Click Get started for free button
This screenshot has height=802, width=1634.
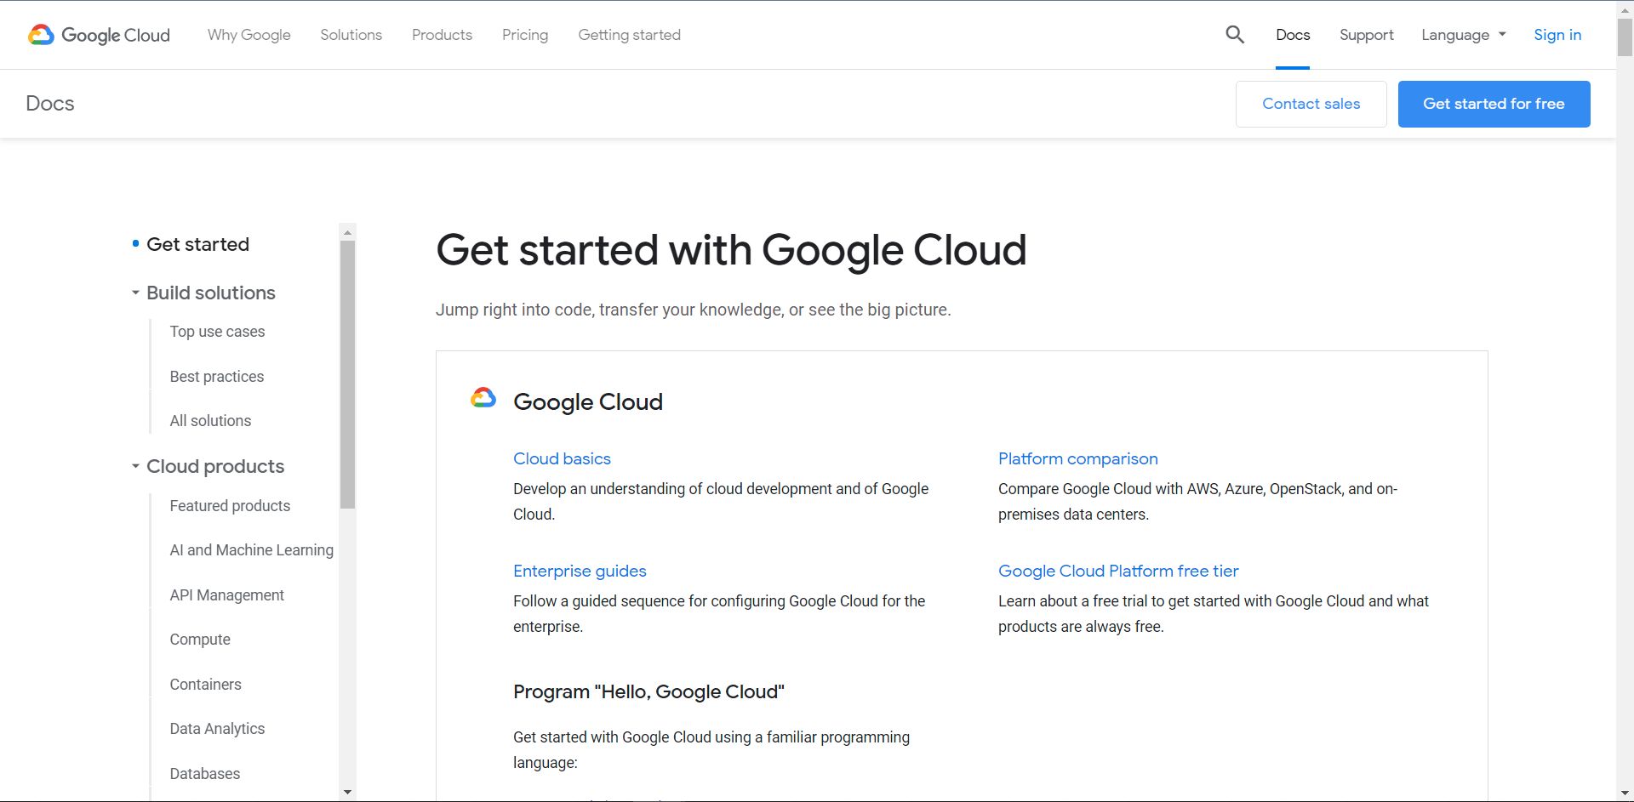pyautogui.click(x=1494, y=104)
